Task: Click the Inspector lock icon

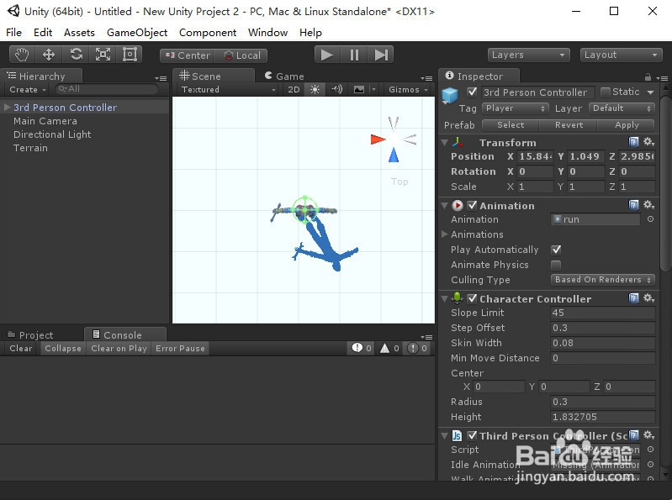Action: (648, 77)
